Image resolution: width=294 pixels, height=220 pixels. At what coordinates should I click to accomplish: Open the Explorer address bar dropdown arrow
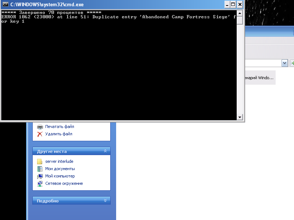click(284, 63)
